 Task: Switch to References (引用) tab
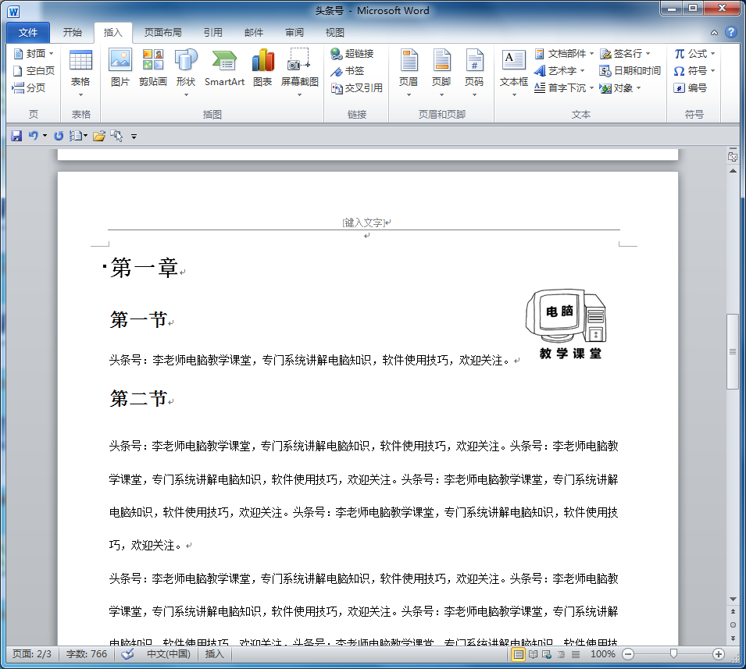(x=212, y=32)
